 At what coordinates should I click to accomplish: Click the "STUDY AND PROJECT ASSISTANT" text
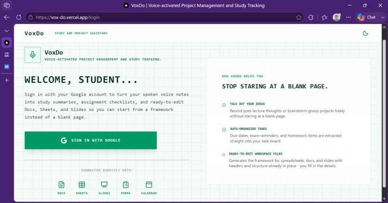[x=81, y=33]
